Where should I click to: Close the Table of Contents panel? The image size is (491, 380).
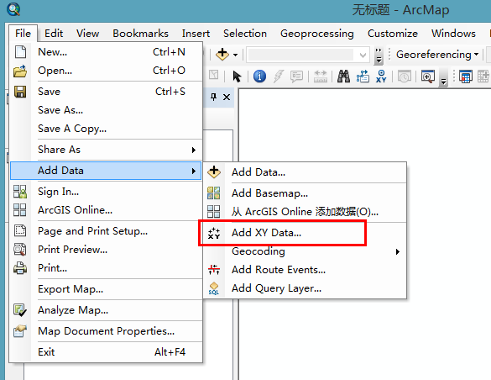pos(227,98)
